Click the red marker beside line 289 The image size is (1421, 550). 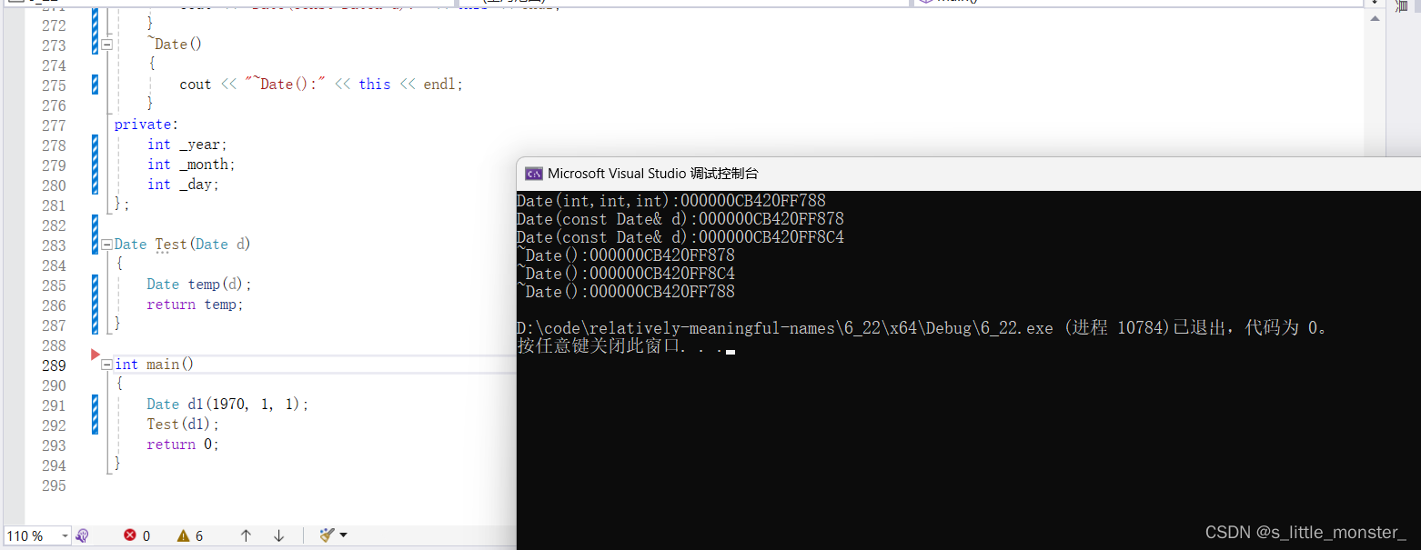(96, 354)
